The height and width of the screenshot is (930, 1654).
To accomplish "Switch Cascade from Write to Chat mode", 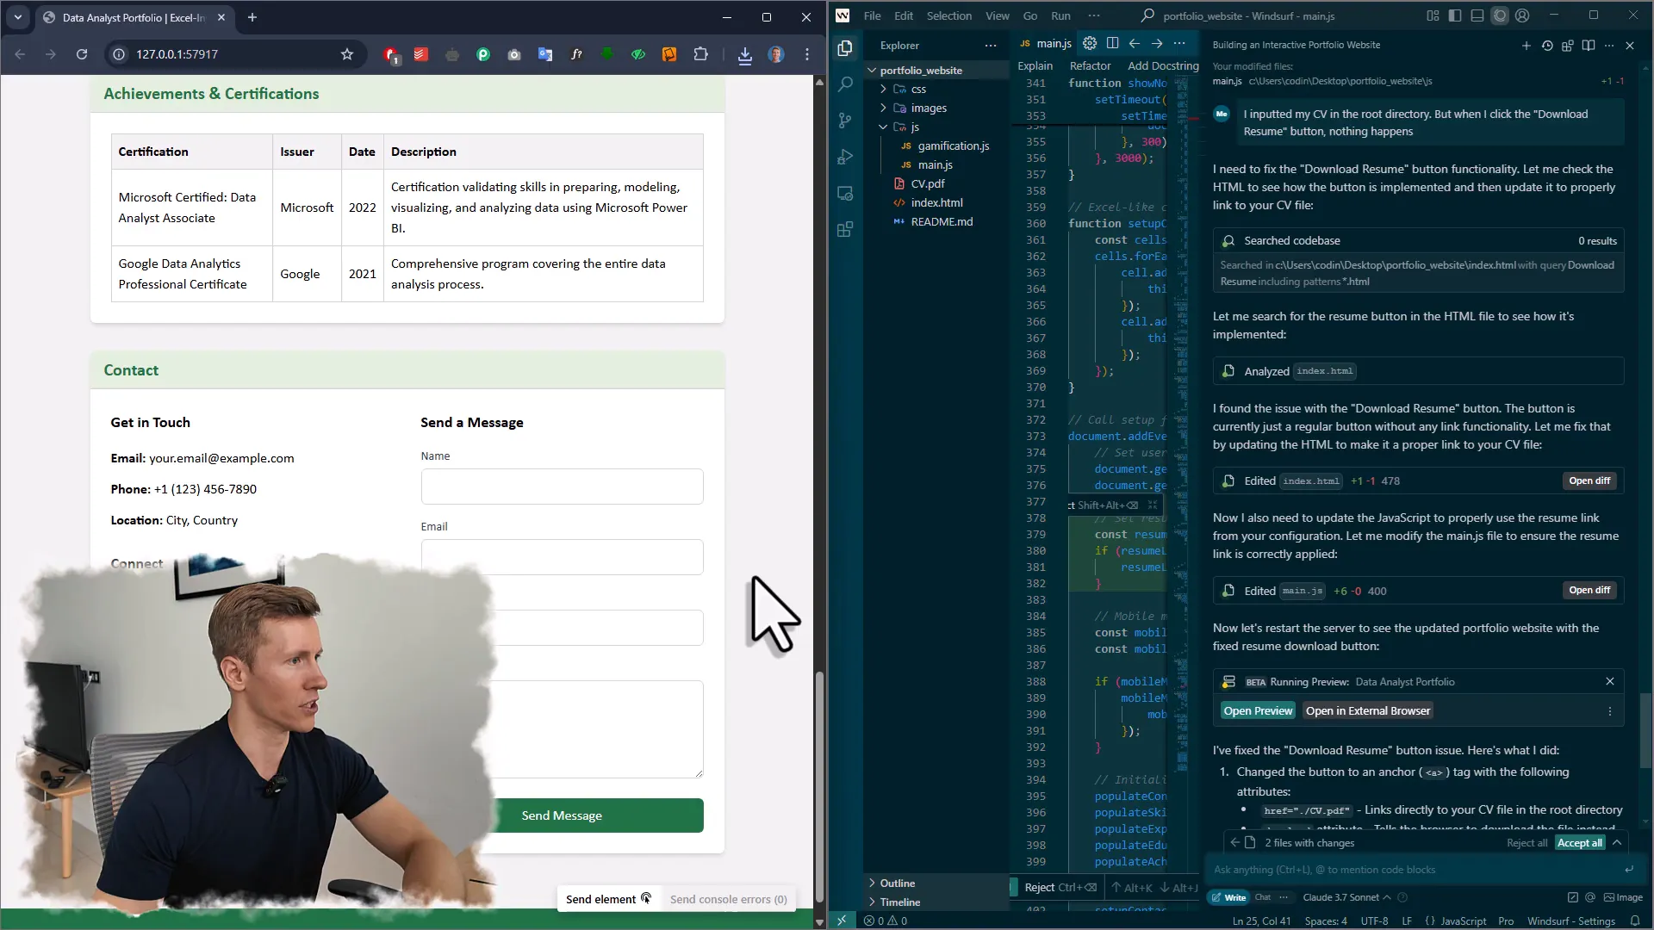I will (x=1263, y=897).
